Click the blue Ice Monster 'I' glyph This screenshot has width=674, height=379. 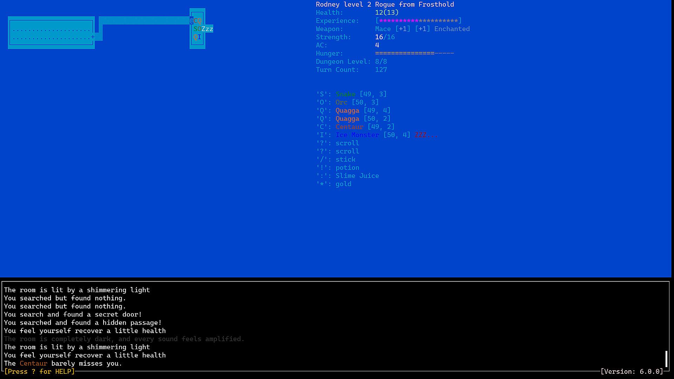click(199, 37)
